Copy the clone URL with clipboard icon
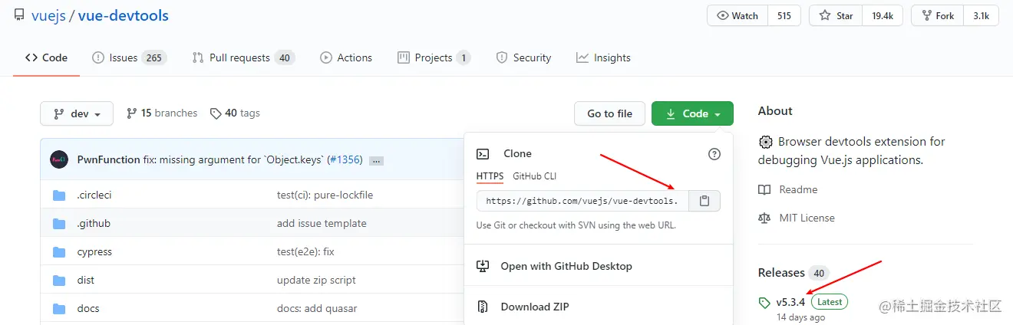 tap(704, 201)
